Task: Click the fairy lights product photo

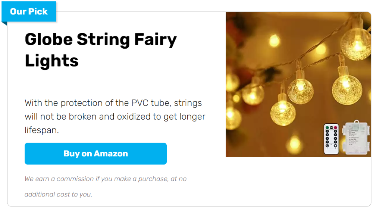Action: click(x=298, y=84)
